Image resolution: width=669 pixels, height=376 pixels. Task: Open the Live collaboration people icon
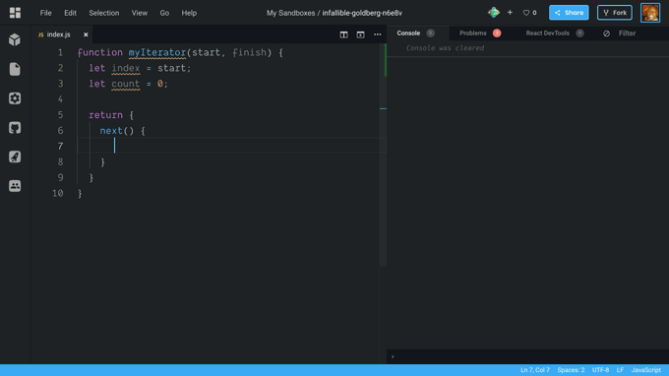tap(15, 186)
